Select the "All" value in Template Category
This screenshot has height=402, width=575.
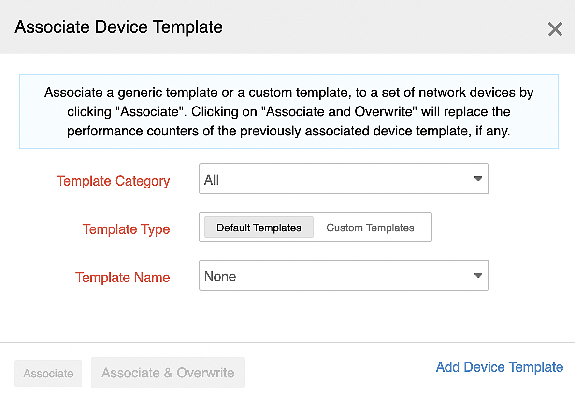(x=212, y=180)
